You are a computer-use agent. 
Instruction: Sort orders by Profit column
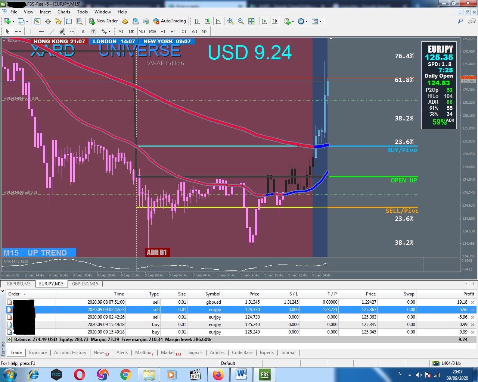coord(468,294)
